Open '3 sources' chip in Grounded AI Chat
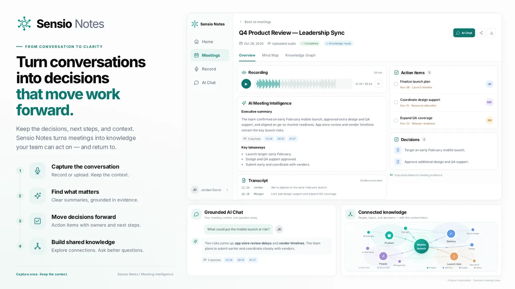Image resolution: width=515 pixels, height=289 pixels. 212,260
